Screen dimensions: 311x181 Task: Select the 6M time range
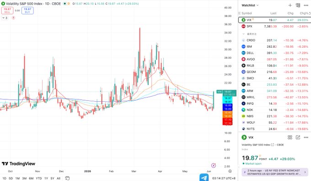31,178
